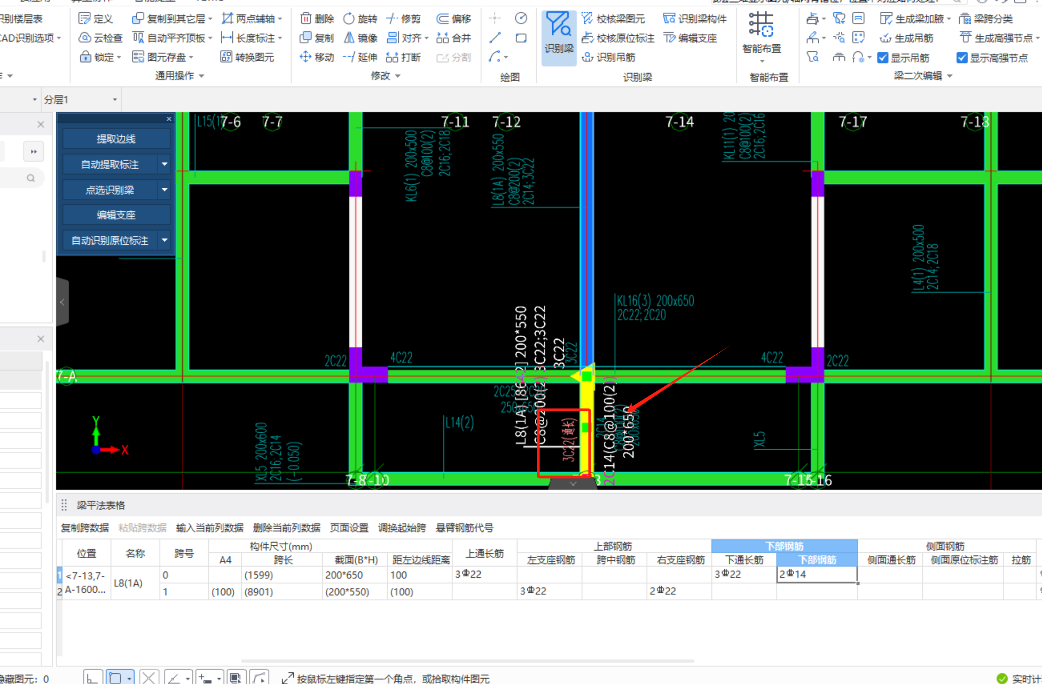Click the left panel collapse handle
Viewport: 1042px width, 684px height.
[62, 302]
